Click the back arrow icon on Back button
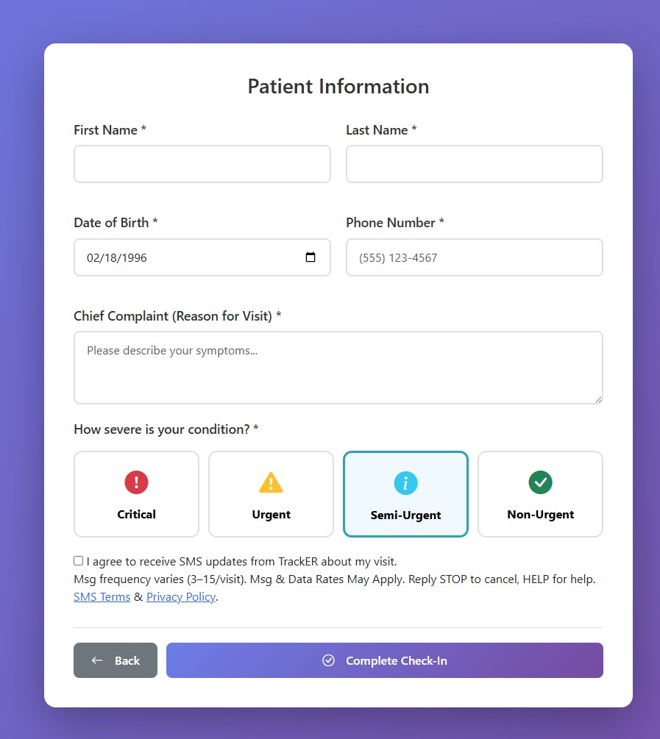 [99, 660]
